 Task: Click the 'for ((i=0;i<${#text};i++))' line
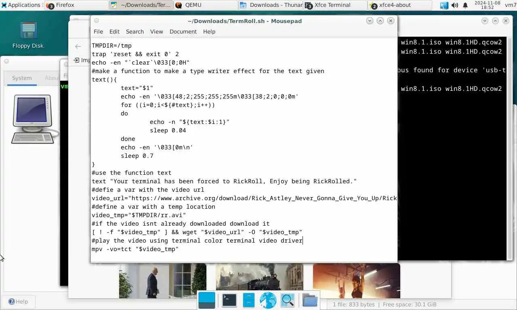[x=168, y=105]
